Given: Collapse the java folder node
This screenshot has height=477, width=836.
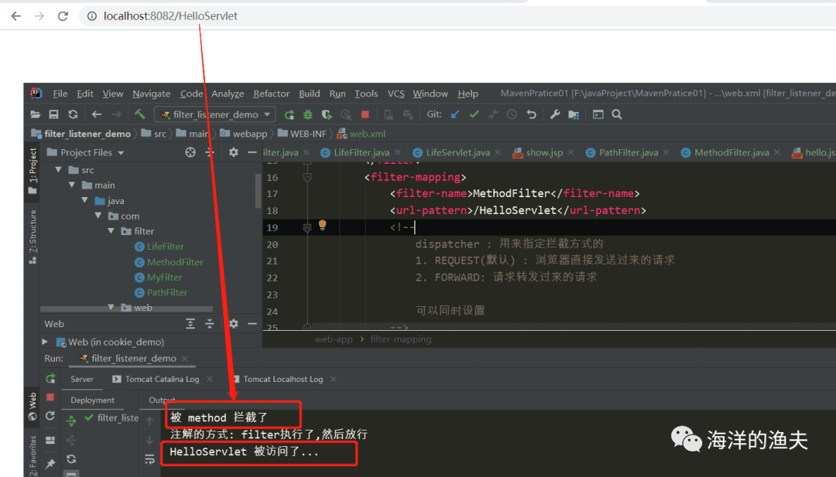Looking at the screenshot, I should (85, 201).
